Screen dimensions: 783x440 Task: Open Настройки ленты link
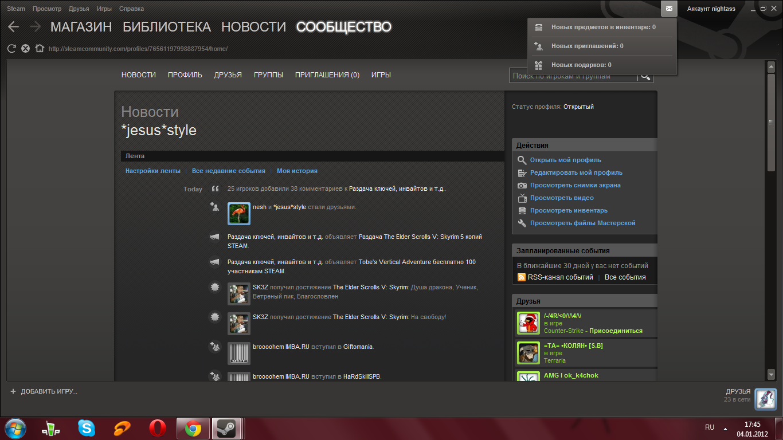[153, 171]
